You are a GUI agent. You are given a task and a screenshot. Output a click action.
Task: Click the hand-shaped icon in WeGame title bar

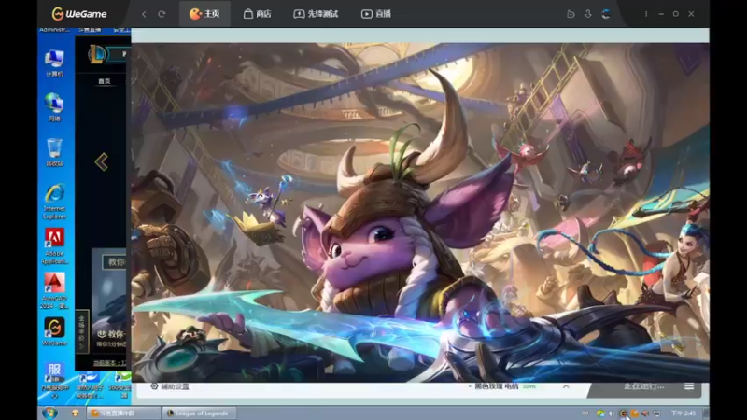tap(571, 14)
